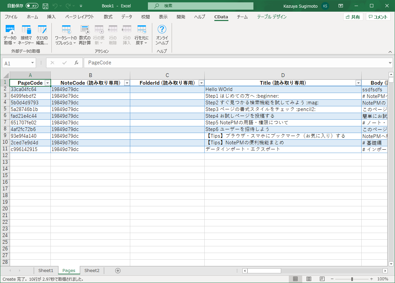Viewport: 395px width, 283px height.
Task: Open the Title column filter dropdown
Action: [x=358, y=83]
